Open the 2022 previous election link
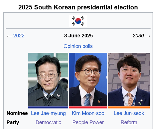This screenshot has height=129, width=158. [19, 36]
